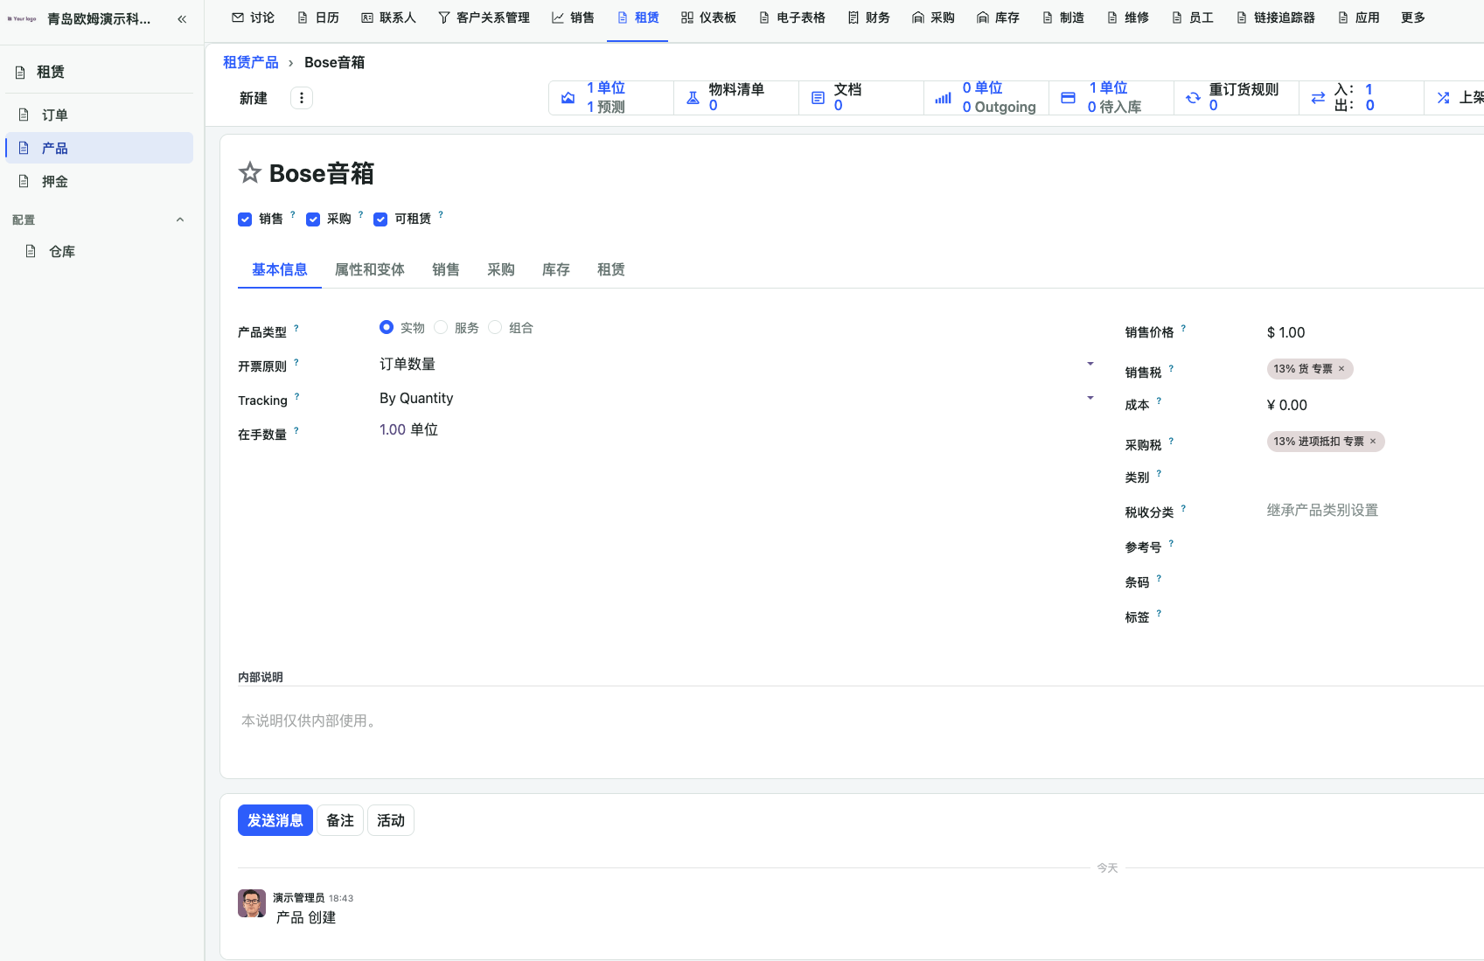Screen dimensions: 1484x961
Task: Open the three-dot actions menu next to 新建
Action: pyautogui.click(x=302, y=98)
